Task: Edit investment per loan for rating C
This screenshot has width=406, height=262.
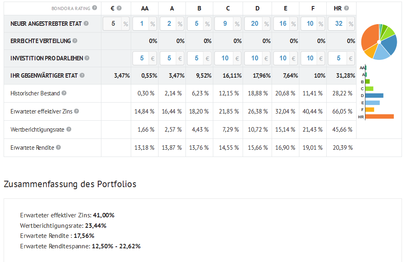Action: pos(224,58)
